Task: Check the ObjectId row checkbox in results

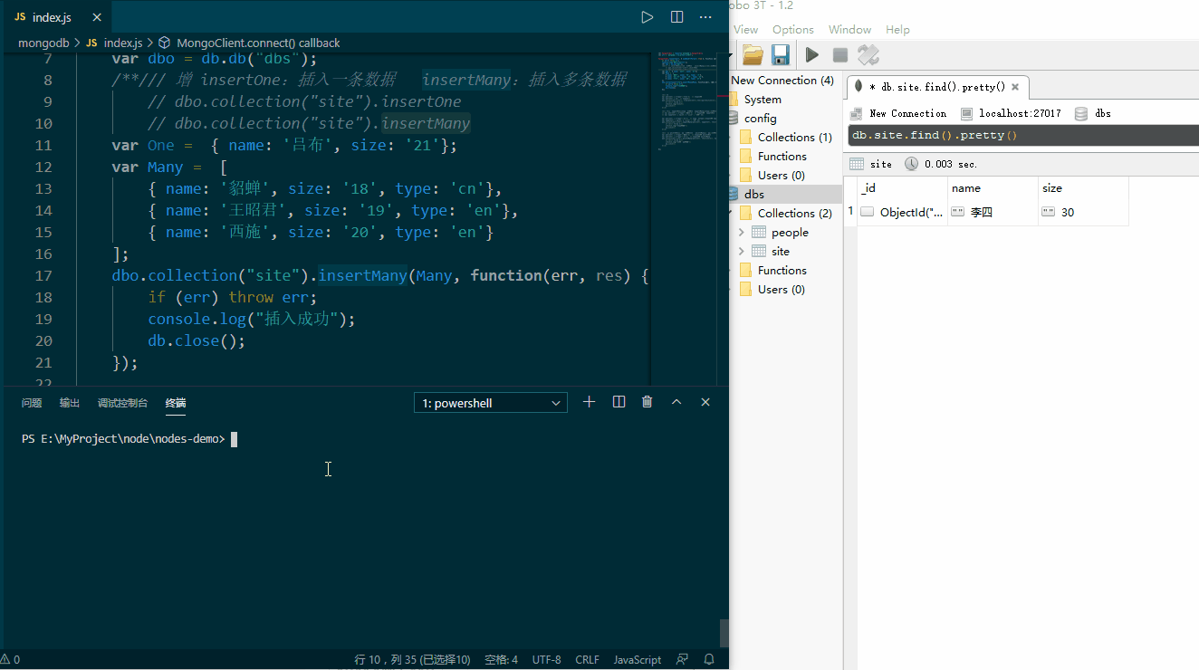Action: point(867,211)
